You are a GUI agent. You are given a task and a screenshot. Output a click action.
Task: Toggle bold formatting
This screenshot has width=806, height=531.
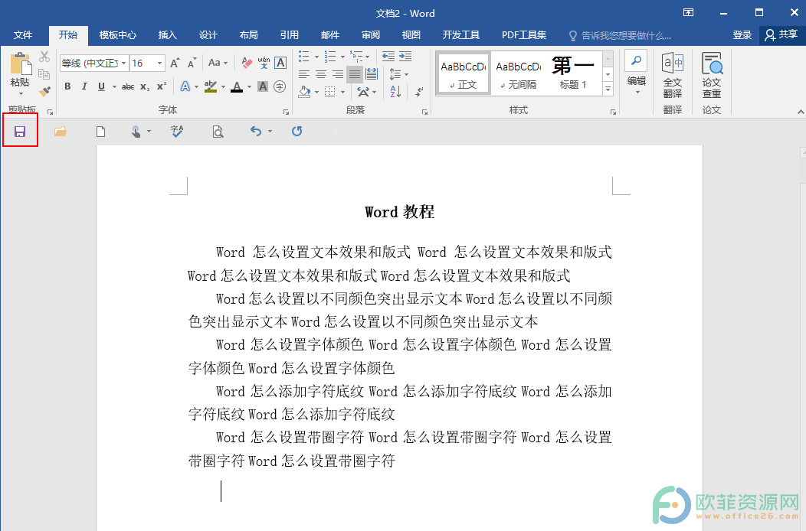point(67,86)
